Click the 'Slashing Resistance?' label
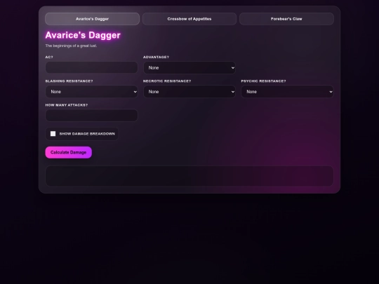 (69, 81)
